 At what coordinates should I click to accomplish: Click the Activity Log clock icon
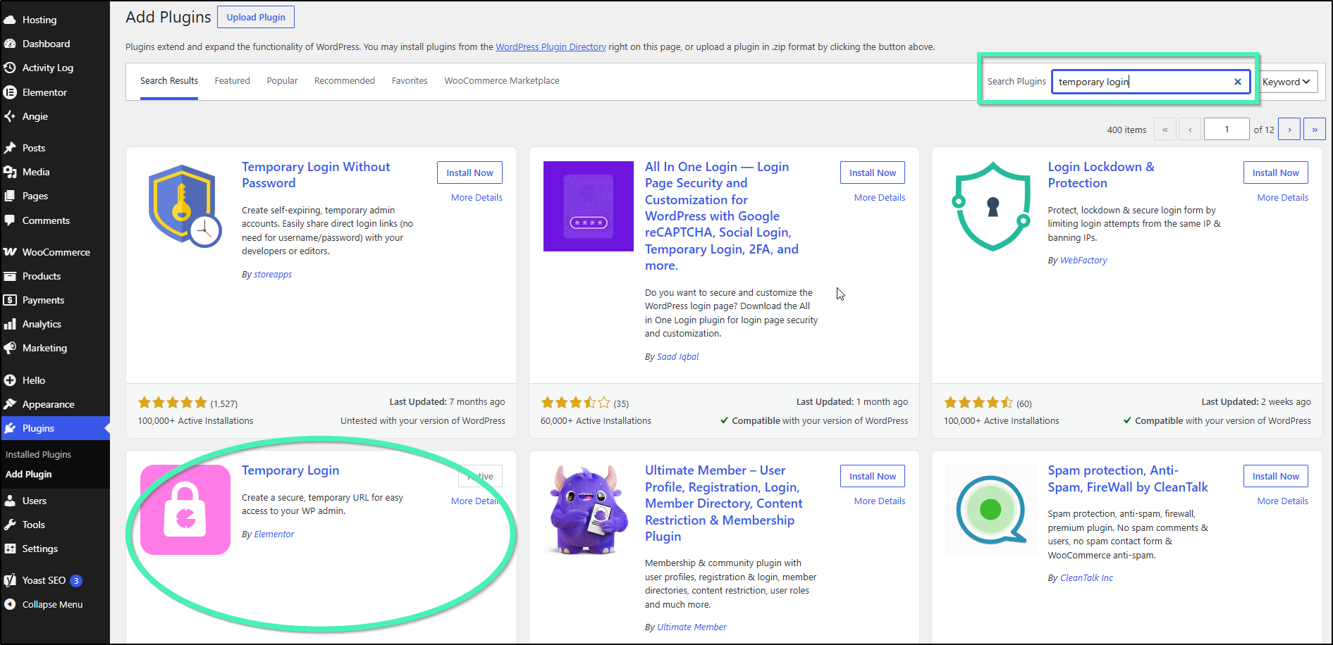(x=10, y=68)
